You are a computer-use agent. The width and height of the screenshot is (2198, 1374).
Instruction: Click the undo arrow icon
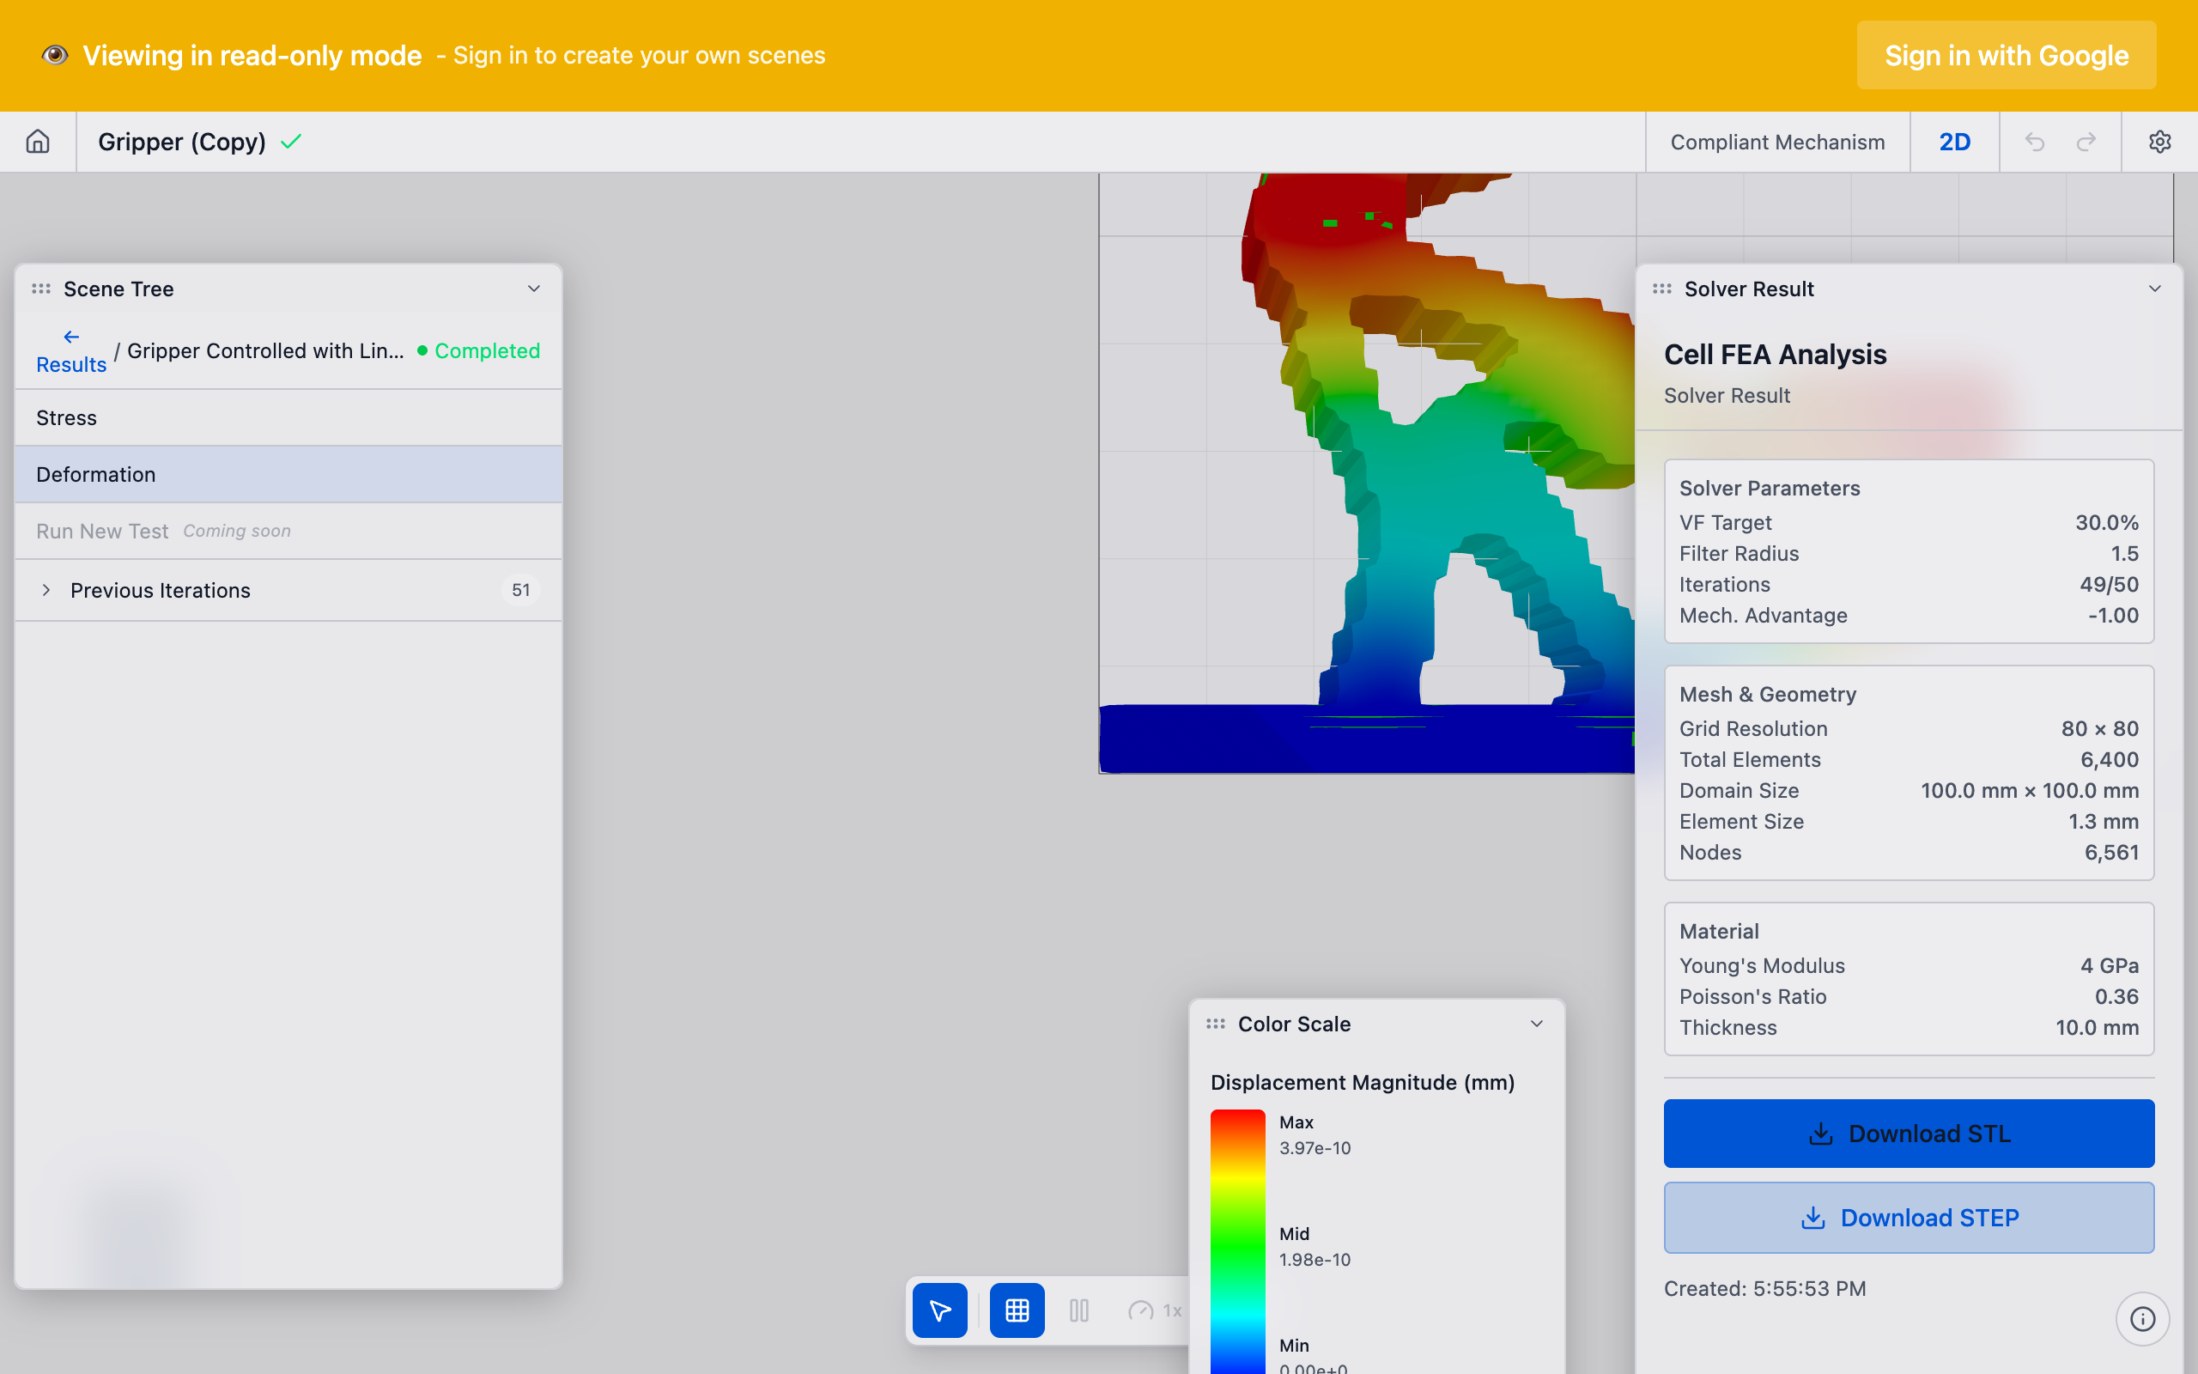pos(2035,142)
